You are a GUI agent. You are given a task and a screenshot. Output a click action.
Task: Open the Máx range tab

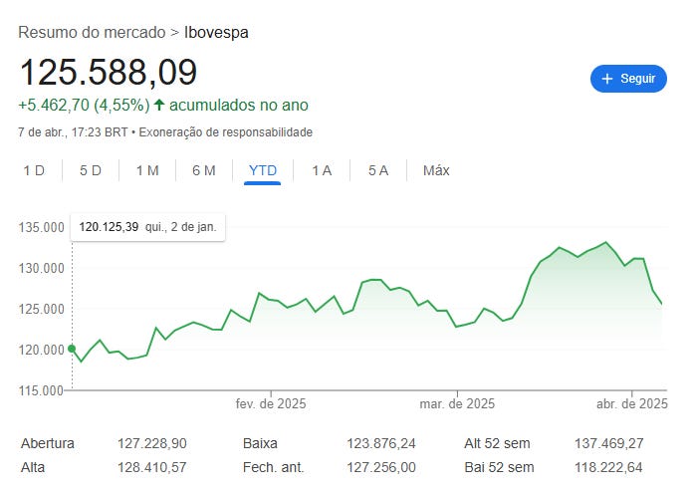tap(436, 170)
